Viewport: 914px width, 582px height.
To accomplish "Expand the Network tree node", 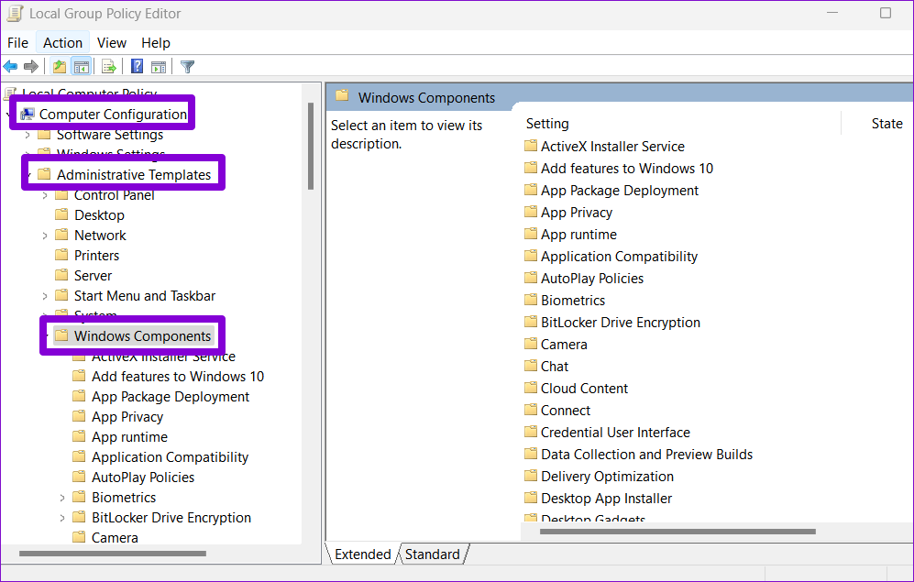I will [45, 236].
